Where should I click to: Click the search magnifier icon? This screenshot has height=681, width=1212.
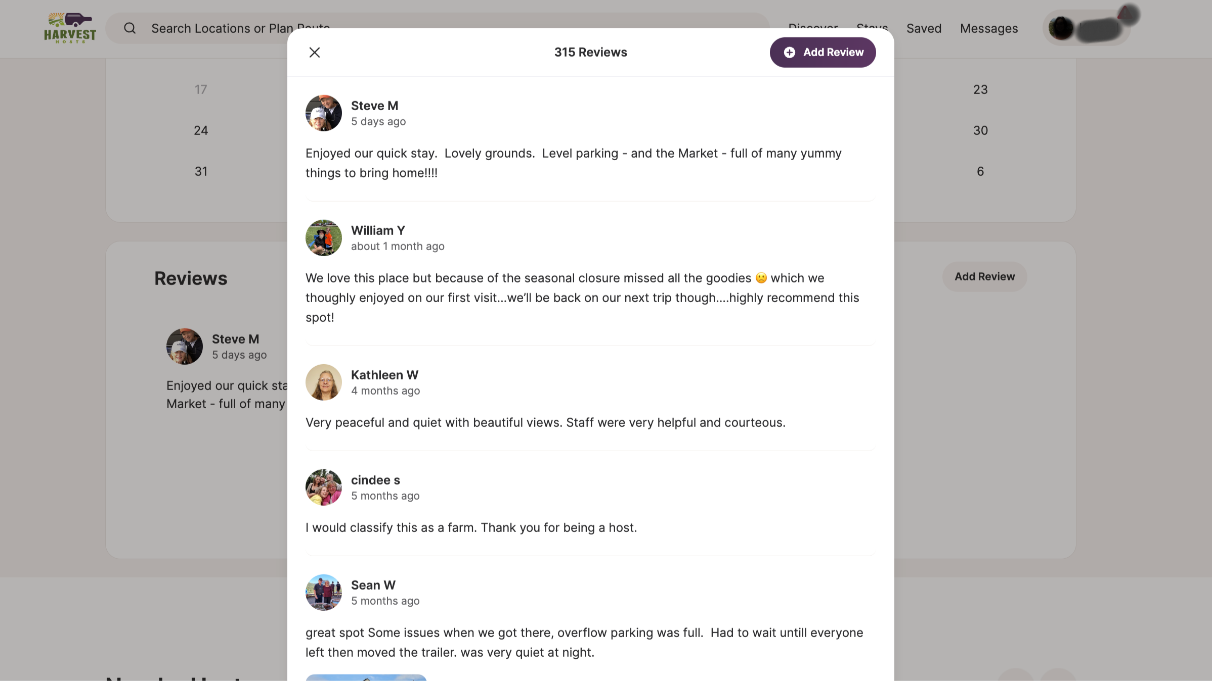130,28
